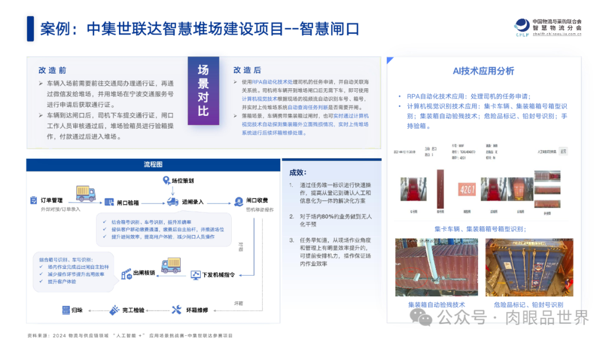Click the 订单管理 label
Viewport: 609px width, 342px height.
pyautogui.click(x=52, y=200)
